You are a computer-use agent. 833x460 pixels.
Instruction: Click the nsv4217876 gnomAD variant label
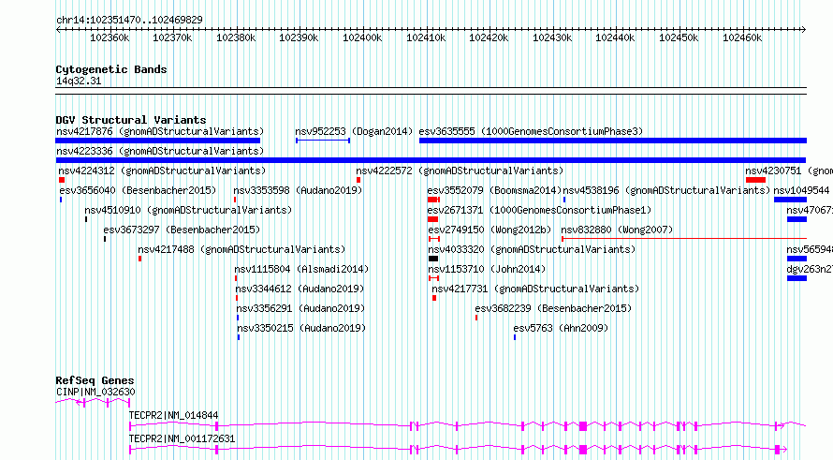160,131
